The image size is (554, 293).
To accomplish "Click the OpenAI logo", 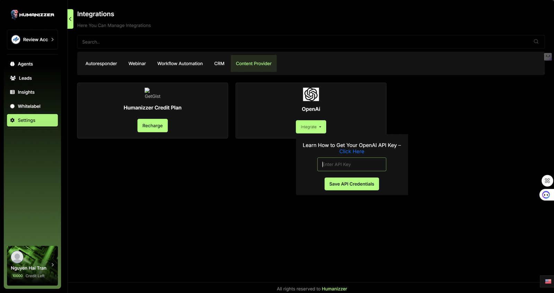I will click(311, 94).
